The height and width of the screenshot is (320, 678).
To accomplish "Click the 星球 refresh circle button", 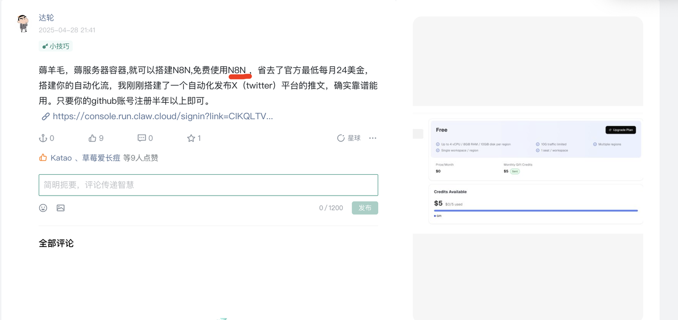I will tap(349, 138).
